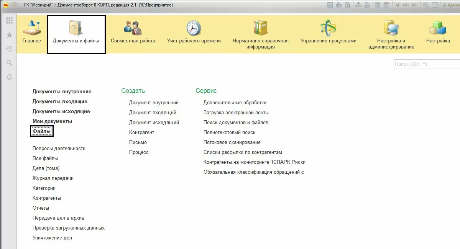Image resolution: width=460 pixels, height=249 pixels.
Task: Open the Управление процессами section
Action: click(x=329, y=32)
